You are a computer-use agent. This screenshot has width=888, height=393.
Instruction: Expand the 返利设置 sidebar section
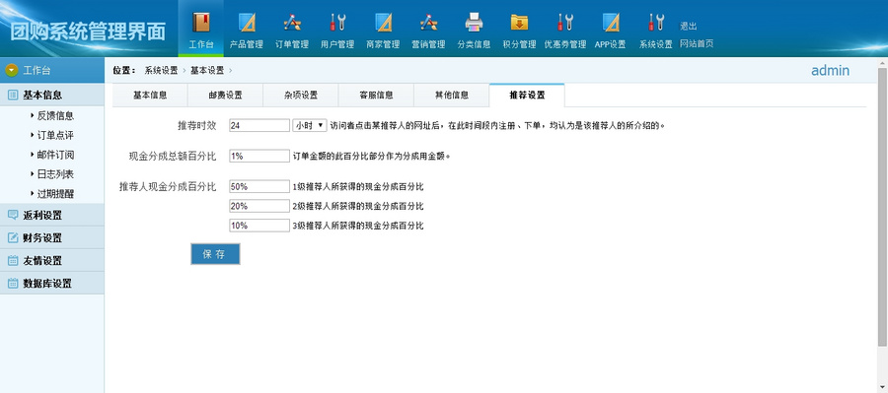pos(52,215)
